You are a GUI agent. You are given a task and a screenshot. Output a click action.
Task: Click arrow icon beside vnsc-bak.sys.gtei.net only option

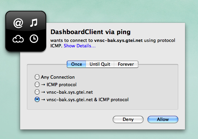(43, 92)
